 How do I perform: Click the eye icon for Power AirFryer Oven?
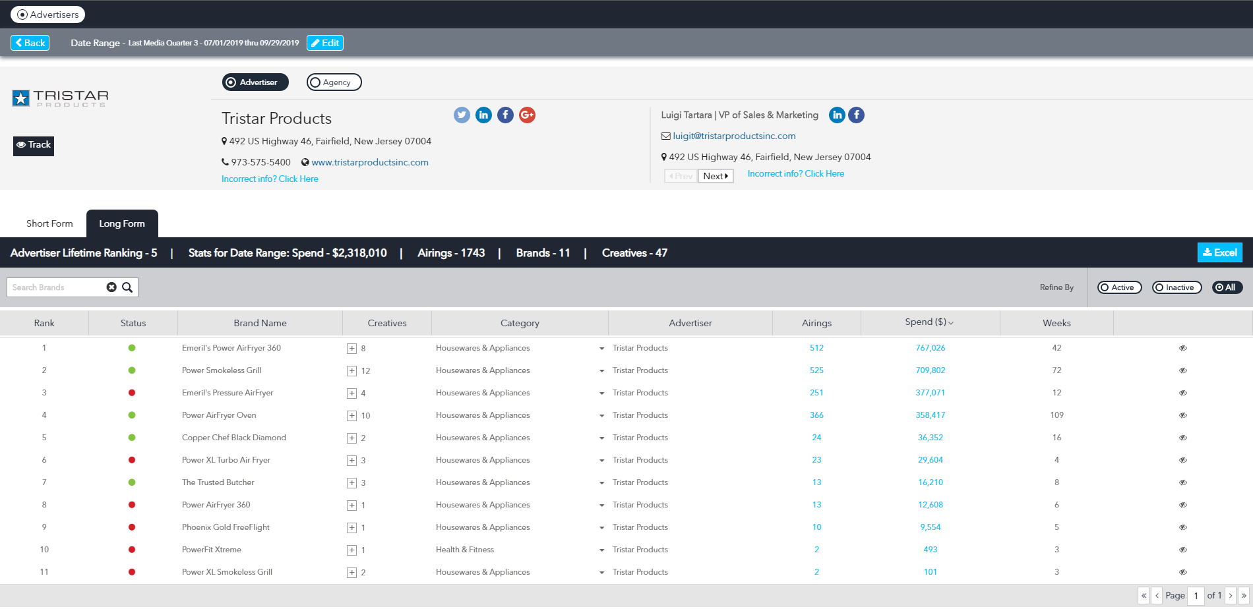[x=1183, y=415]
